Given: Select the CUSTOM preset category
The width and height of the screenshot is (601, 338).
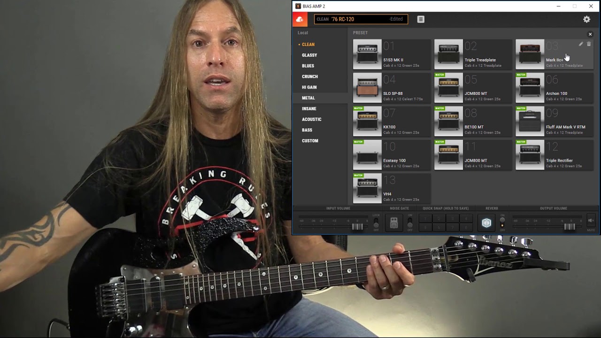Looking at the screenshot, I should pyautogui.click(x=310, y=141).
